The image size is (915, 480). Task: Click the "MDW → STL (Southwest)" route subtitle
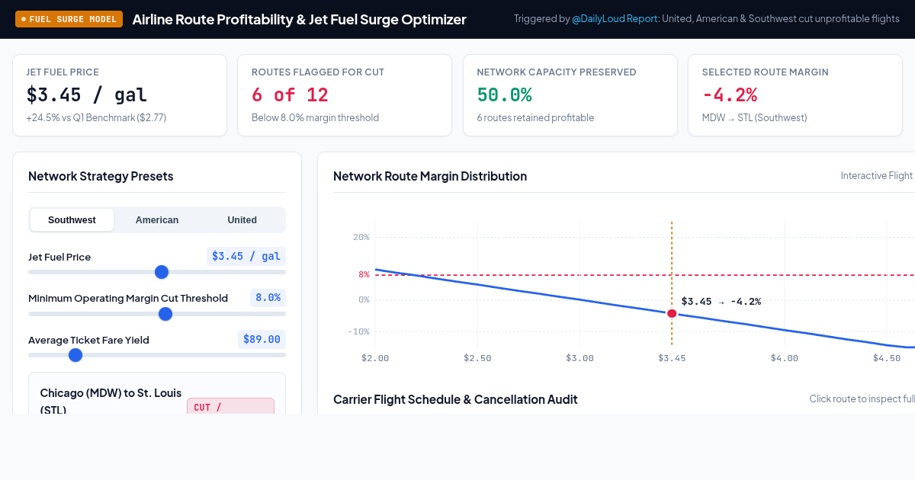(x=754, y=117)
